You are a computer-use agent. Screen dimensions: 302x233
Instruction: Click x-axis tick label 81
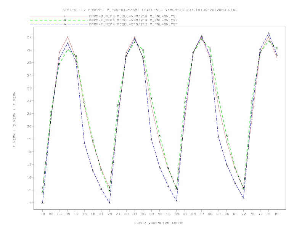(269, 214)
